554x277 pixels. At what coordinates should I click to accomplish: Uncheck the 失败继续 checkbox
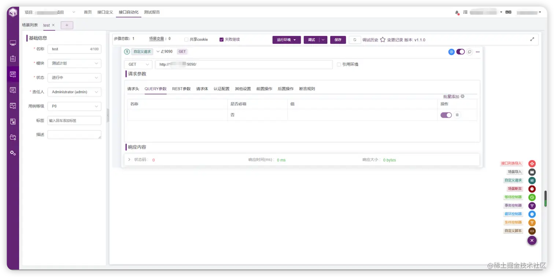click(221, 39)
